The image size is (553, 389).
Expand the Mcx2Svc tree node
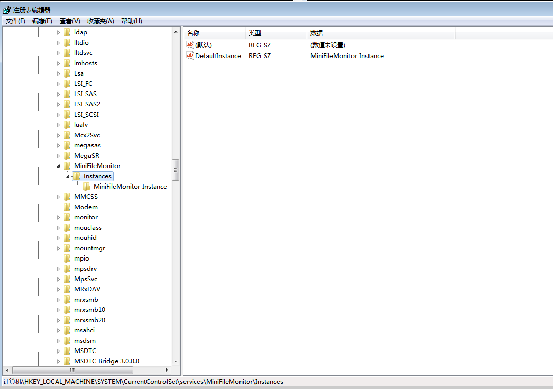click(x=58, y=136)
